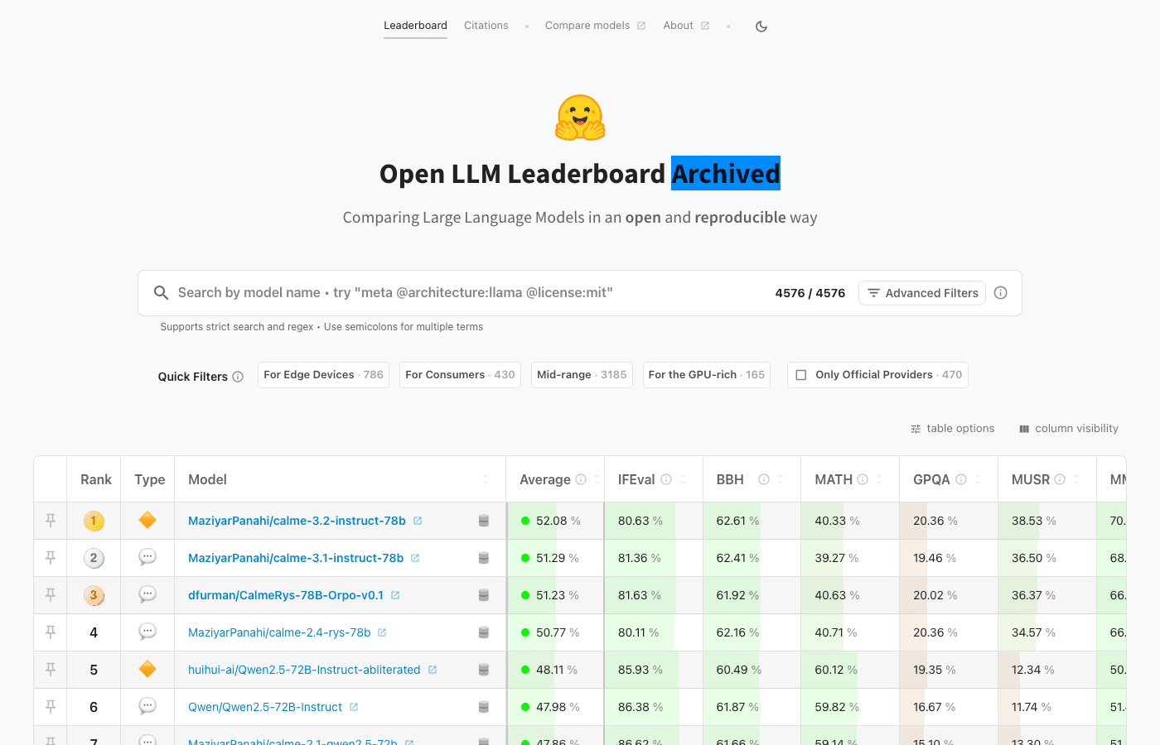
Task: Open Advanced Filters
Action: click(x=922, y=293)
